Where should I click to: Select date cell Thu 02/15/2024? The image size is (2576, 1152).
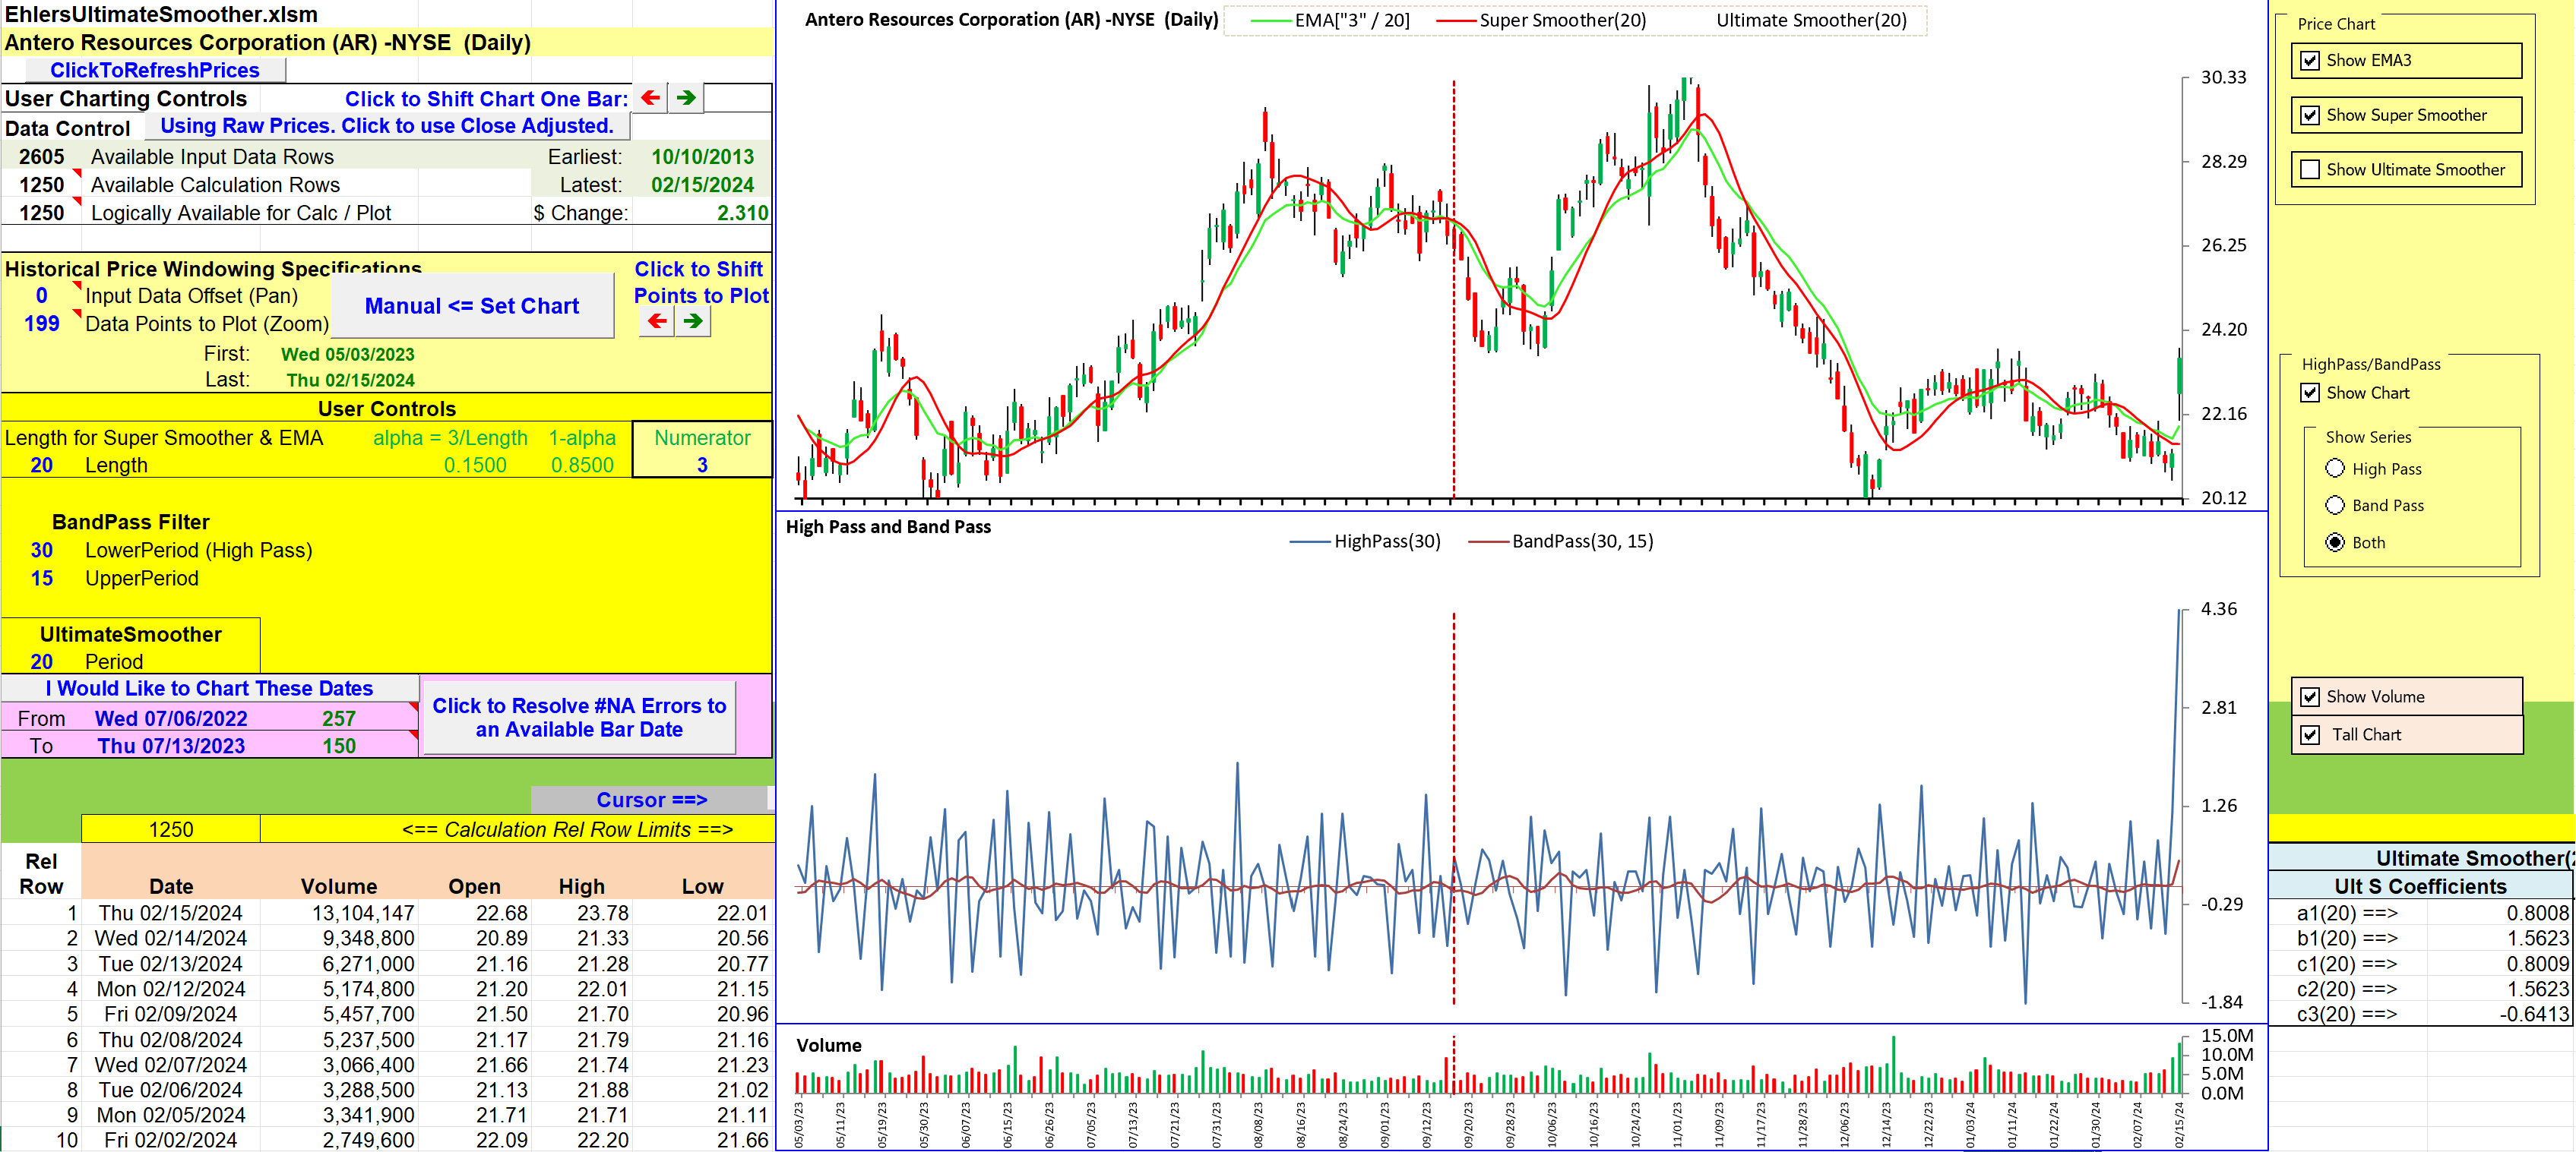point(171,914)
